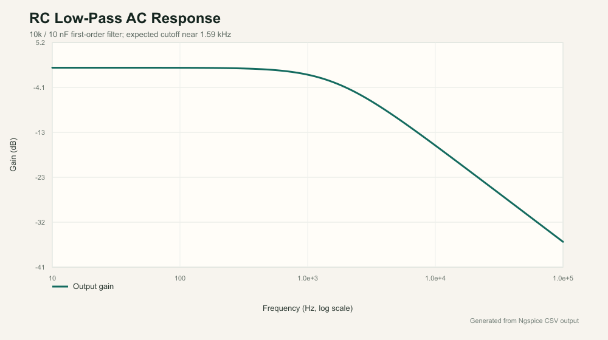
Task: Click the curve start point at 10 Hz
Action: pos(52,68)
